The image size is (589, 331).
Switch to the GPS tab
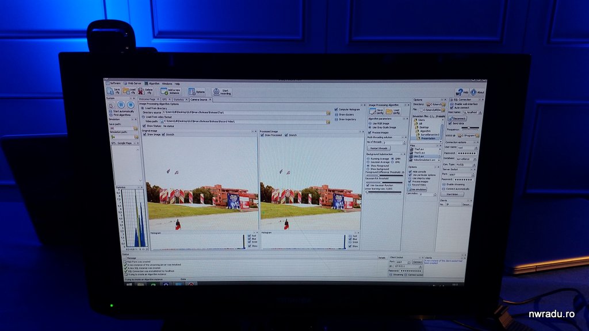point(166,99)
